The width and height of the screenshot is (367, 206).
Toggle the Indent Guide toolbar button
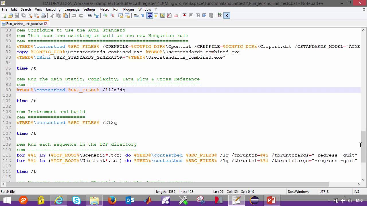click(x=150, y=15)
